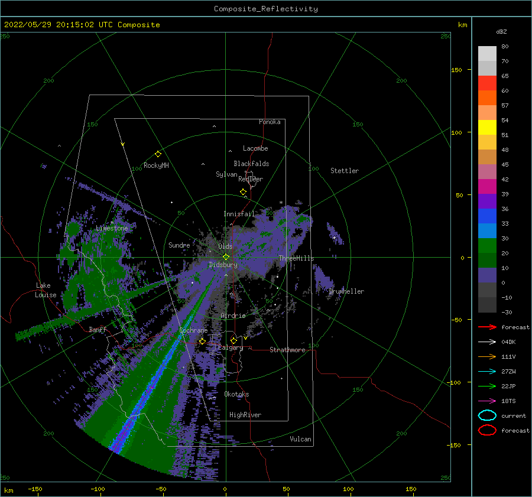Image resolution: width=532 pixels, height=497 pixels.
Task: Click the Limestone label
Action: [x=112, y=228]
